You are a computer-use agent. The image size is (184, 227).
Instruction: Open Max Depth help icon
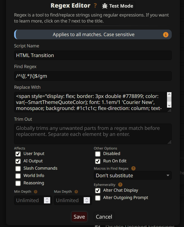[x=76, y=192]
